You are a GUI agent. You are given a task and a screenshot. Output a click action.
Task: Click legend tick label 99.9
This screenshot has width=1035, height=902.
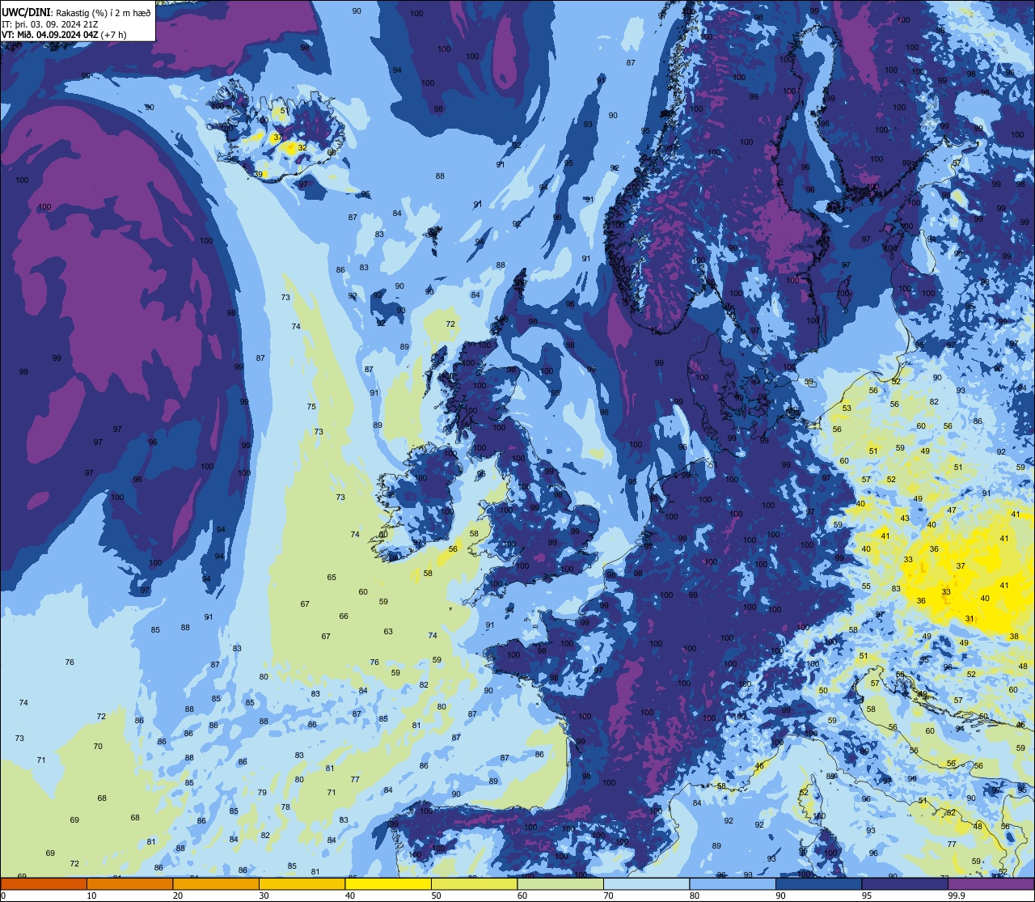pos(957,895)
